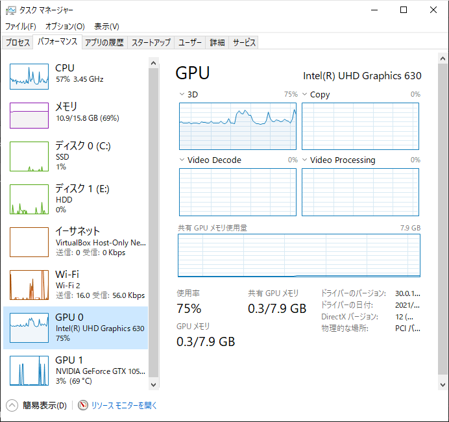Open the Video Decode dropdown

coord(182,160)
